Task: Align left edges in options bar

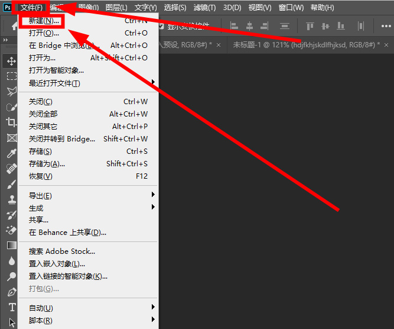Action: 234,26
